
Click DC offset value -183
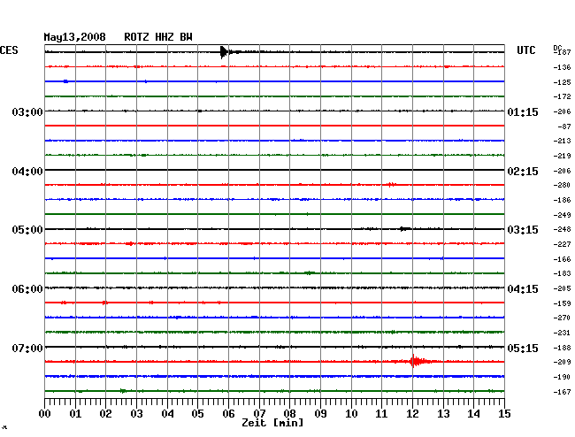click(x=562, y=273)
